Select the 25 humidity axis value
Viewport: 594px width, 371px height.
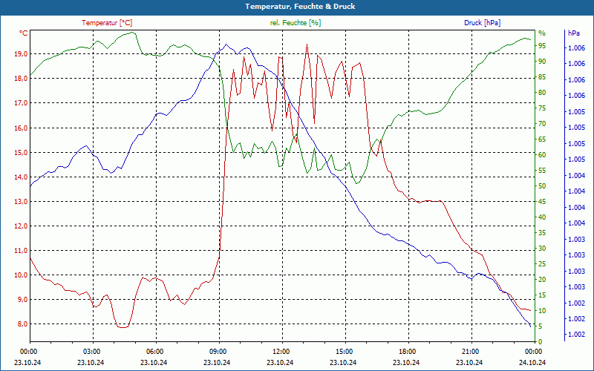[542, 264]
